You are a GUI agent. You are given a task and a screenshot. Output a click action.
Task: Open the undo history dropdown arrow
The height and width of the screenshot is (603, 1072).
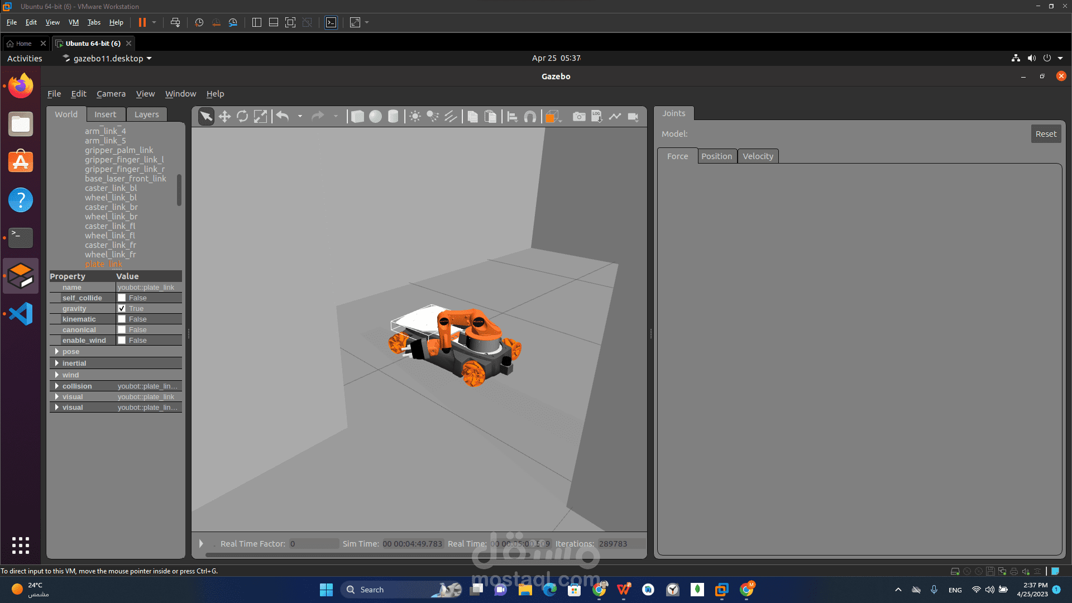pos(300,116)
